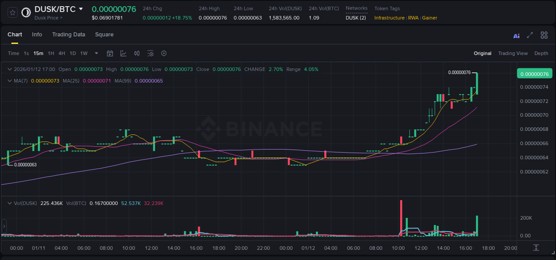The height and width of the screenshot is (260, 556).
Task: Click the auto-fit price scale icon
Action: pyautogui.click(x=536, y=247)
